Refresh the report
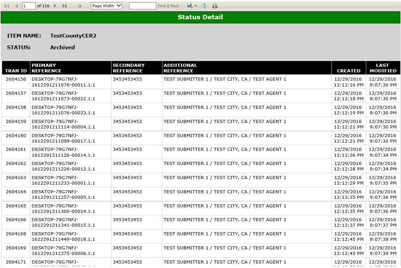 [x=204, y=6]
